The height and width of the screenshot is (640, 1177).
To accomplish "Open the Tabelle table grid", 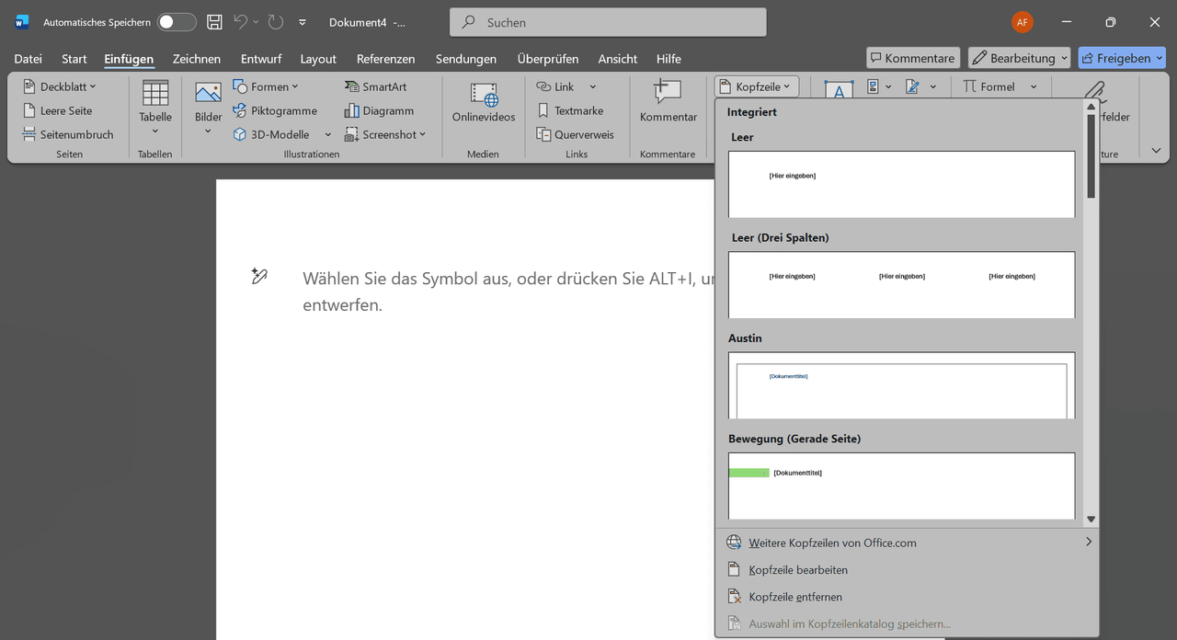I will pos(155,109).
